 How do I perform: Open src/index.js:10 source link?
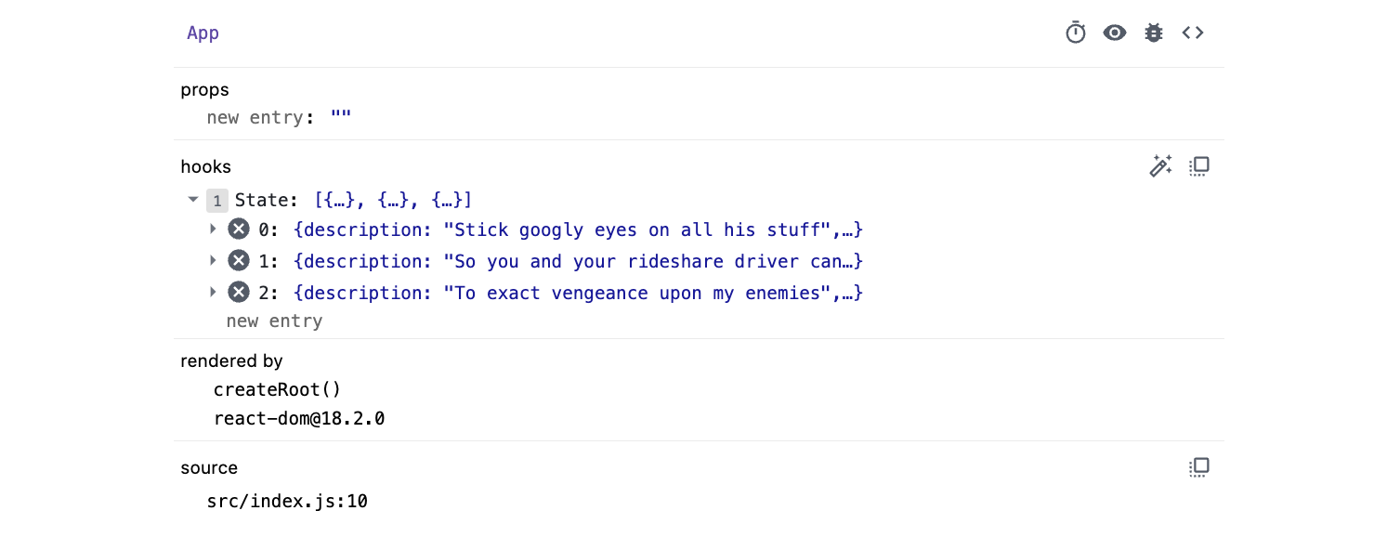[x=287, y=501]
